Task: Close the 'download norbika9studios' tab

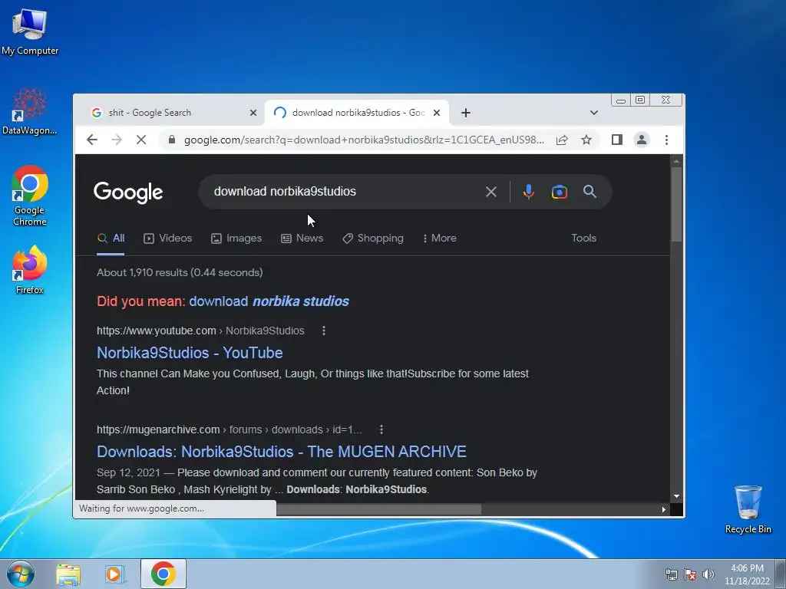Action: coord(437,113)
